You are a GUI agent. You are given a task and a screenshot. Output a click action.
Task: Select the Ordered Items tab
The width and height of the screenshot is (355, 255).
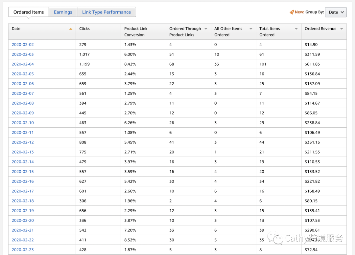(x=29, y=12)
